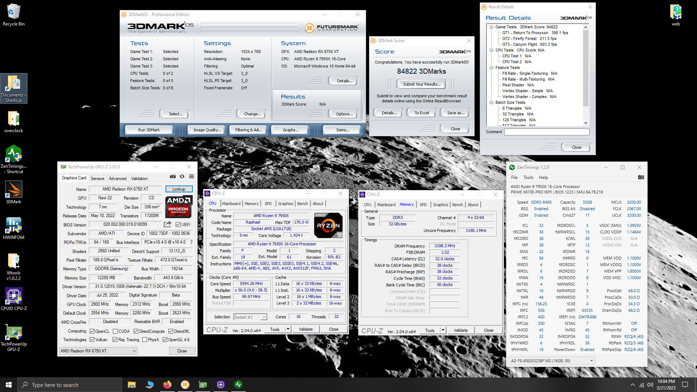Collapse the Feature Tests tree node
The height and width of the screenshot is (392, 697).
[x=491, y=68]
